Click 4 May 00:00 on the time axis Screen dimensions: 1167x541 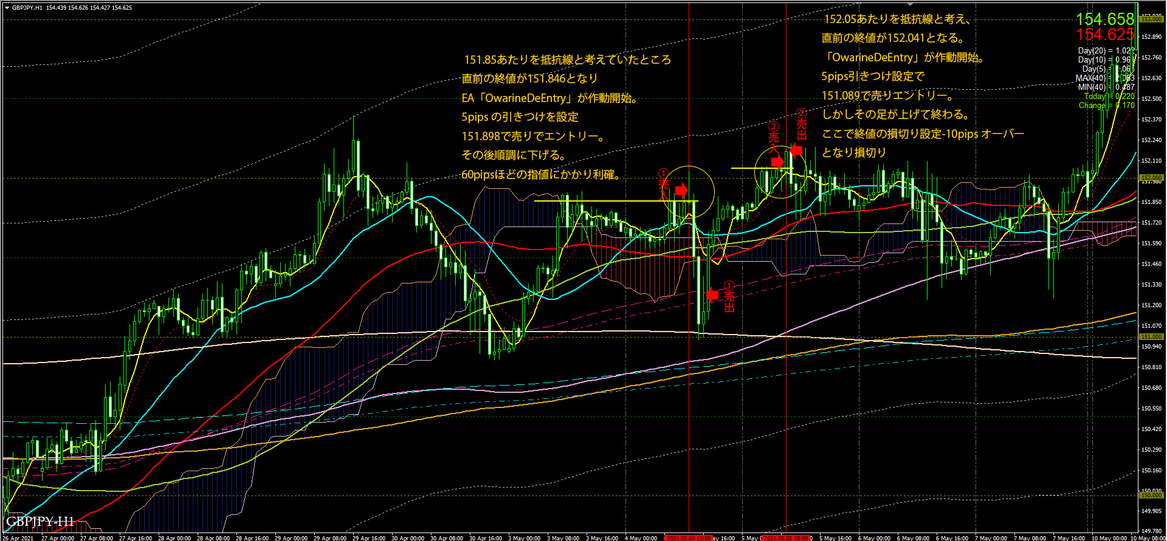tap(641, 538)
